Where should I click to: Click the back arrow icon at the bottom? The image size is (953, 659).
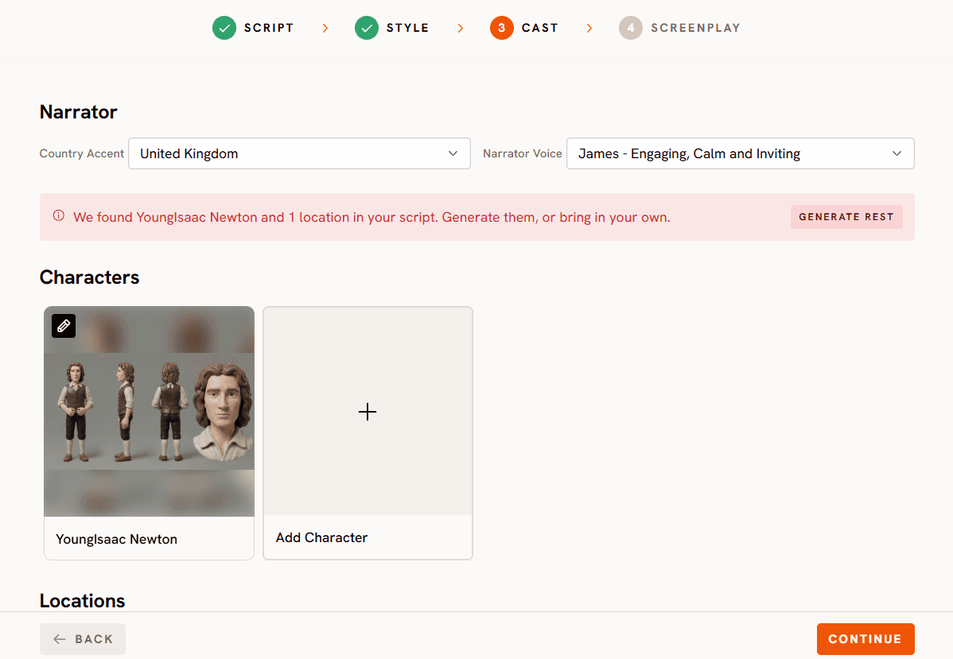click(x=60, y=639)
